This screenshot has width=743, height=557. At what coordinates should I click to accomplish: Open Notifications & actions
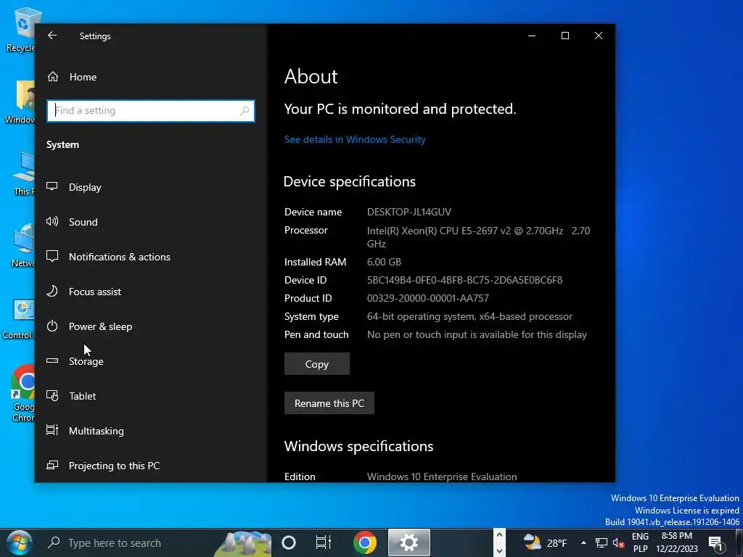click(150, 257)
